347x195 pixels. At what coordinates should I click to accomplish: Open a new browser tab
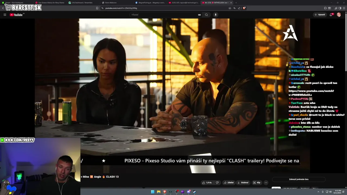pos(236,2)
